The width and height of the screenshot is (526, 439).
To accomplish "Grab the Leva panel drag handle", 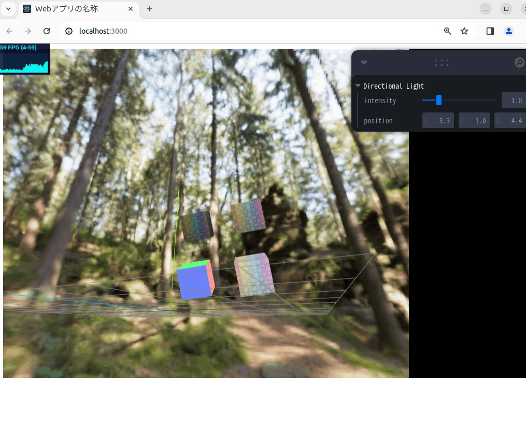I will (x=442, y=63).
